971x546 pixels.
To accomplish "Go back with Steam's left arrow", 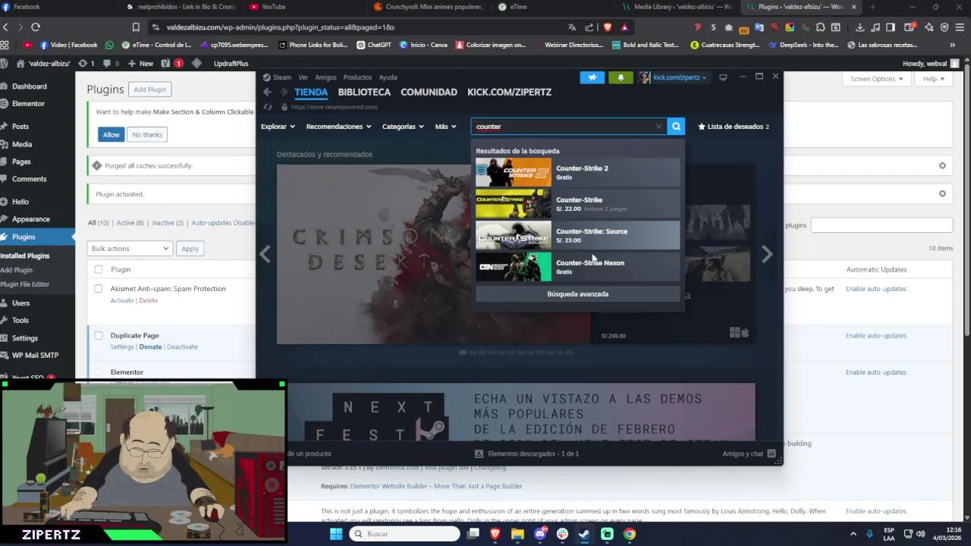I will [267, 92].
